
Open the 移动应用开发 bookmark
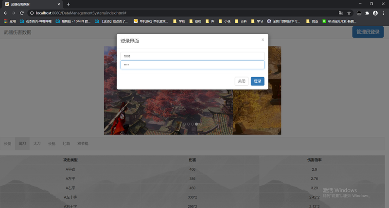339,21
